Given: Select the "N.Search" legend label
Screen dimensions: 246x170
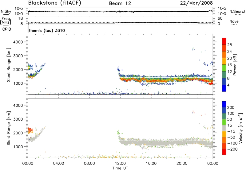Looking at the screenshot, I should coord(237,11).
